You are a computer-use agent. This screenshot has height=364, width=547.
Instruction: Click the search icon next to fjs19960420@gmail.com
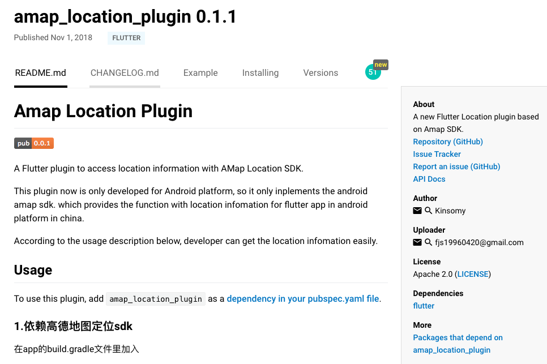click(429, 242)
